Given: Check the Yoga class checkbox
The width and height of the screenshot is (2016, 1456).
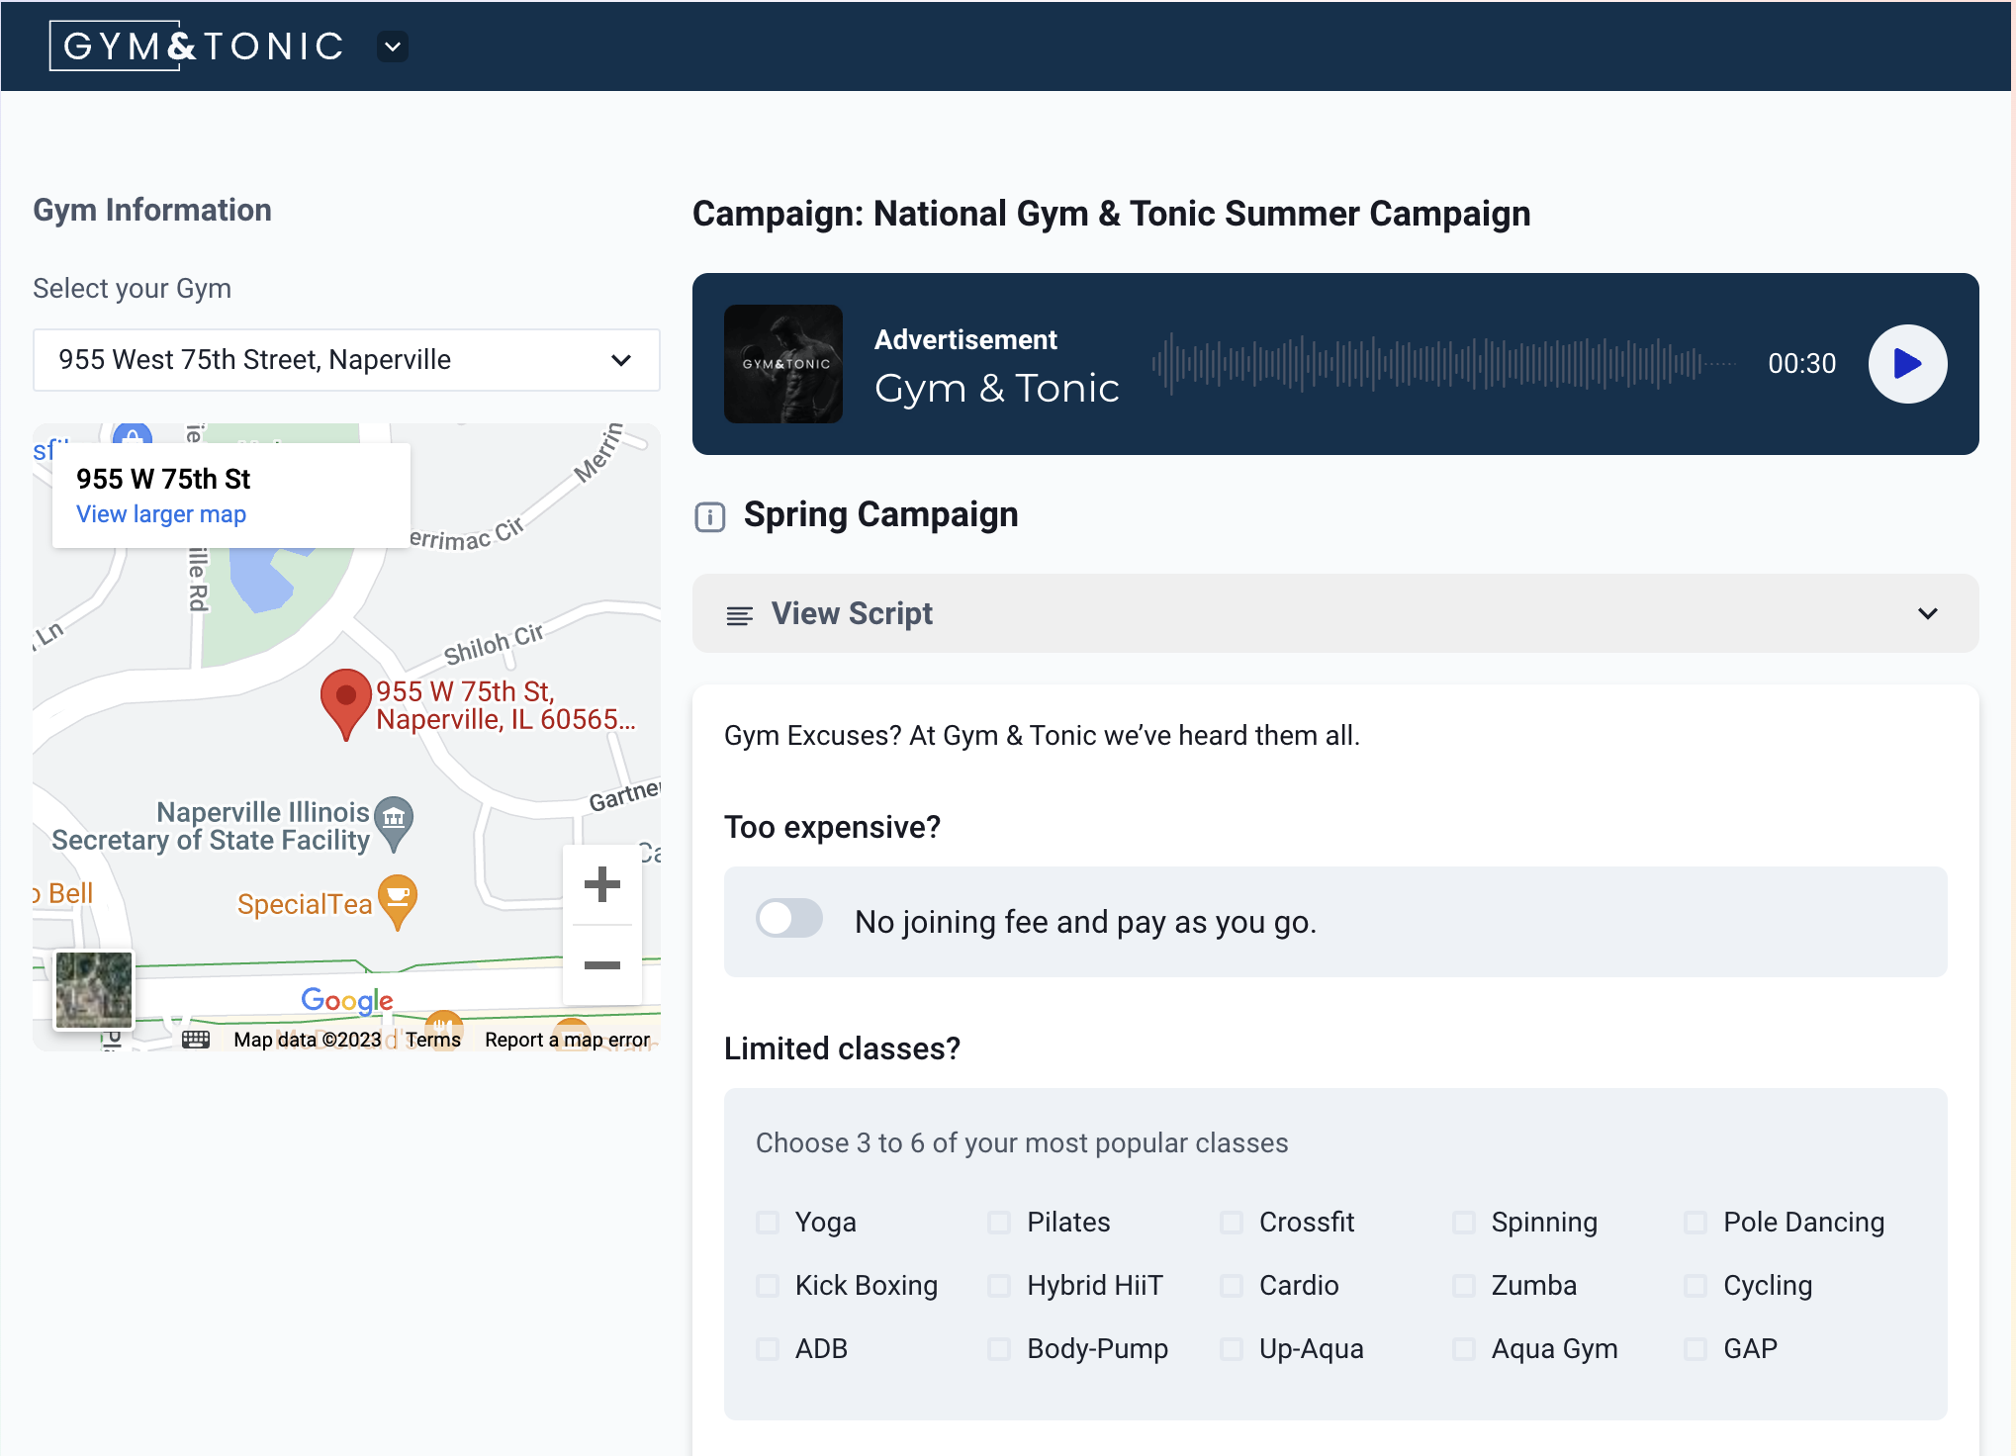Looking at the screenshot, I should pyautogui.click(x=768, y=1223).
